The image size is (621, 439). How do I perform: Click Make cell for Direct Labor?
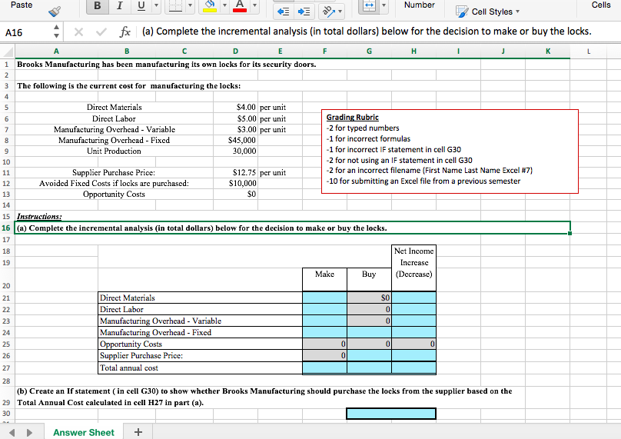tap(325, 309)
